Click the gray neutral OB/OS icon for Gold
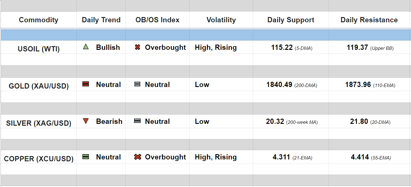This screenshot has width=411, height=187. point(138,84)
